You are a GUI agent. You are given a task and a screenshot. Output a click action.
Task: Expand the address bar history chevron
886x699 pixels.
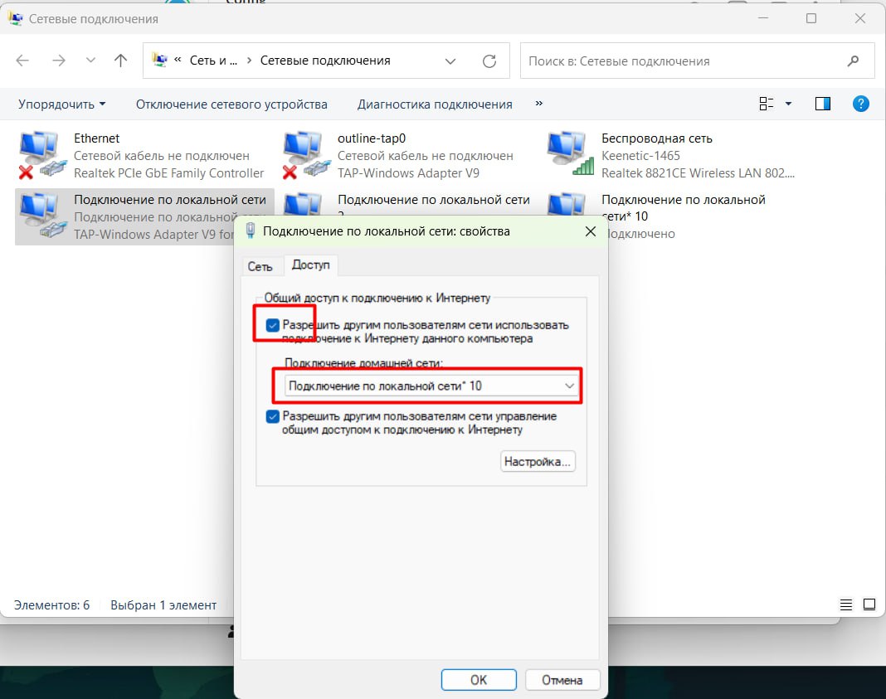(x=450, y=61)
